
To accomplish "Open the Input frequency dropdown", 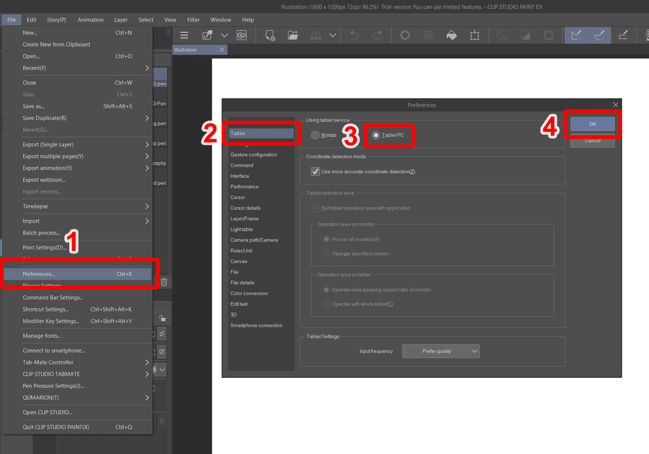I will [441, 351].
